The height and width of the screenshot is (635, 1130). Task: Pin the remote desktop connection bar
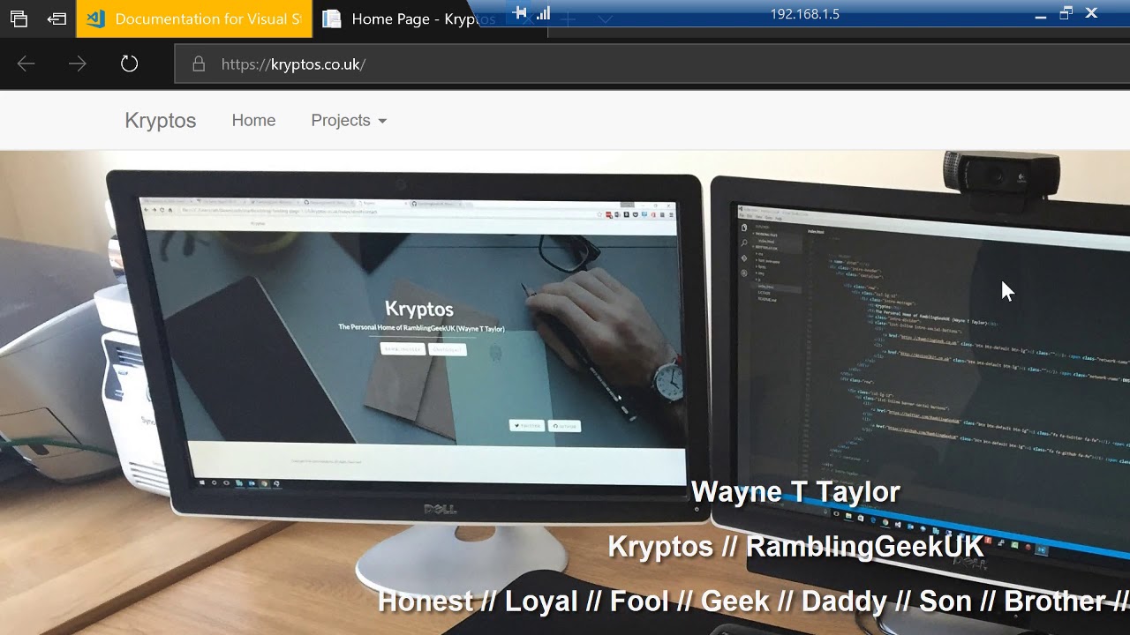click(520, 12)
